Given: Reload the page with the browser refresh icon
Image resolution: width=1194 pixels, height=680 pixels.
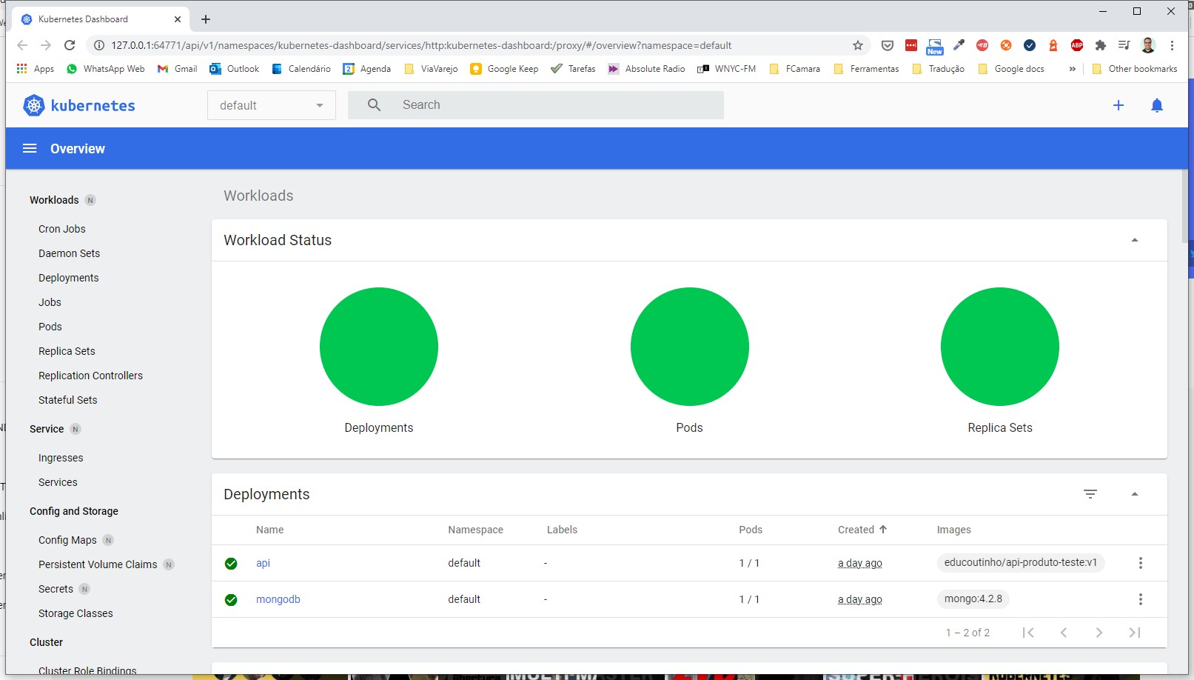Looking at the screenshot, I should click(x=70, y=45).
